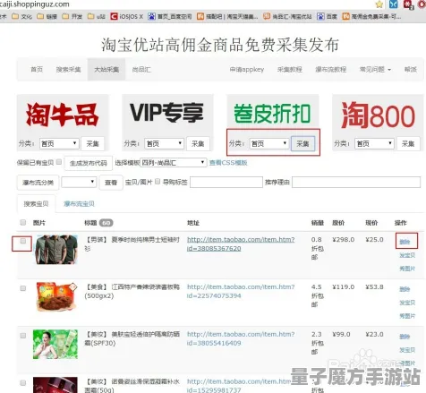Open the 尚品汇 nav item

coord(141,70)
